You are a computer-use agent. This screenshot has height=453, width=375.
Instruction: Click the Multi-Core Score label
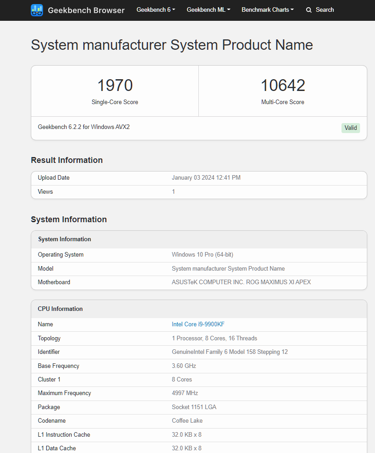coord(283,102)
